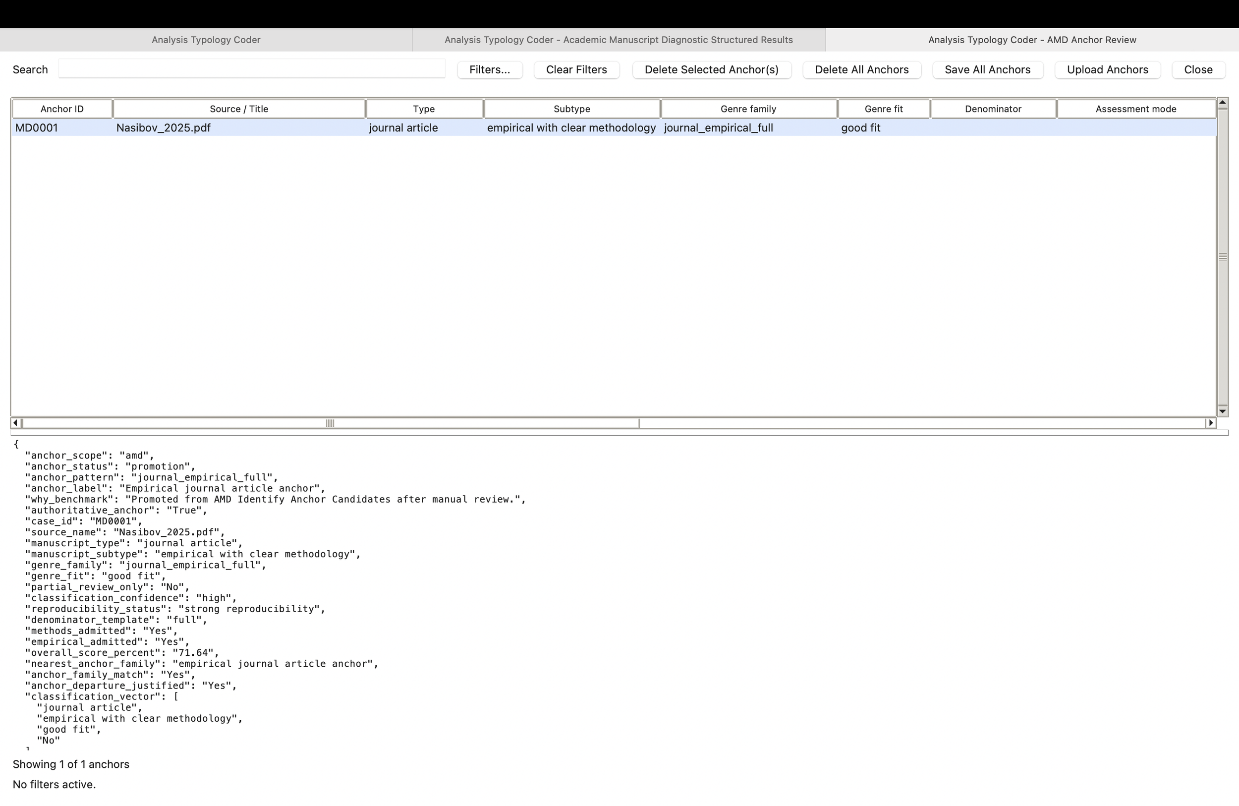Click the down arrow on the vertical scrollbar
The height and width of the screenshot is (806, 1239).
[x=1223, y=411]
